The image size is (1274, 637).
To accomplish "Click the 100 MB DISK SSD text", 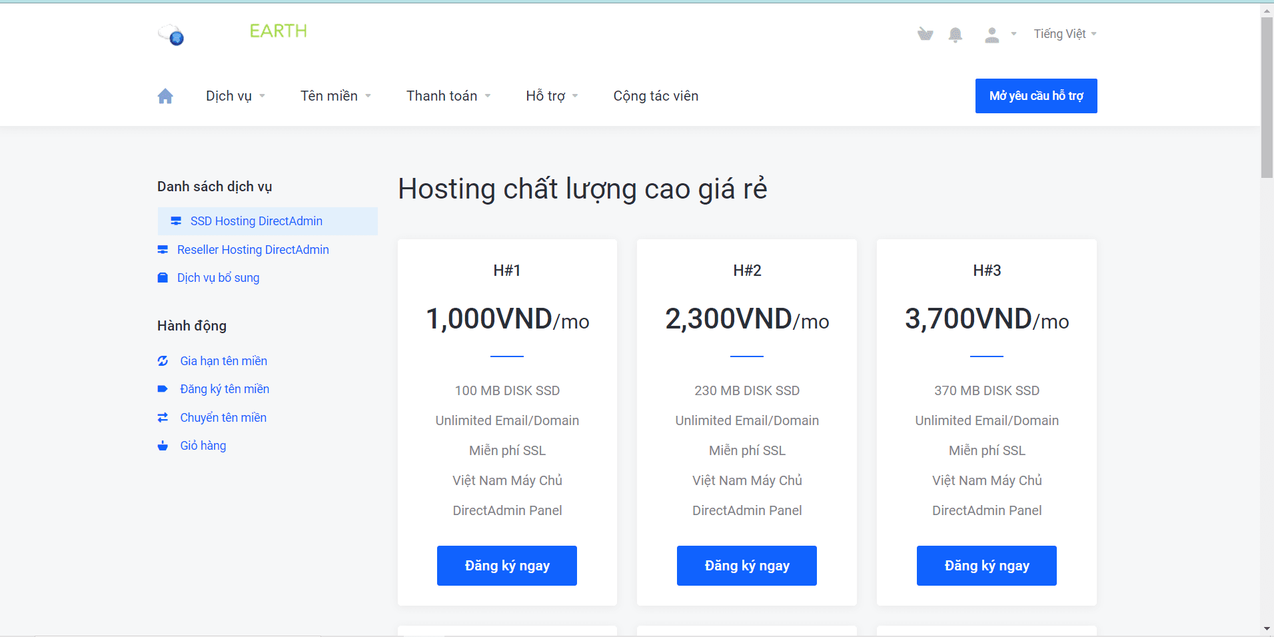I will tap(507, 391).
